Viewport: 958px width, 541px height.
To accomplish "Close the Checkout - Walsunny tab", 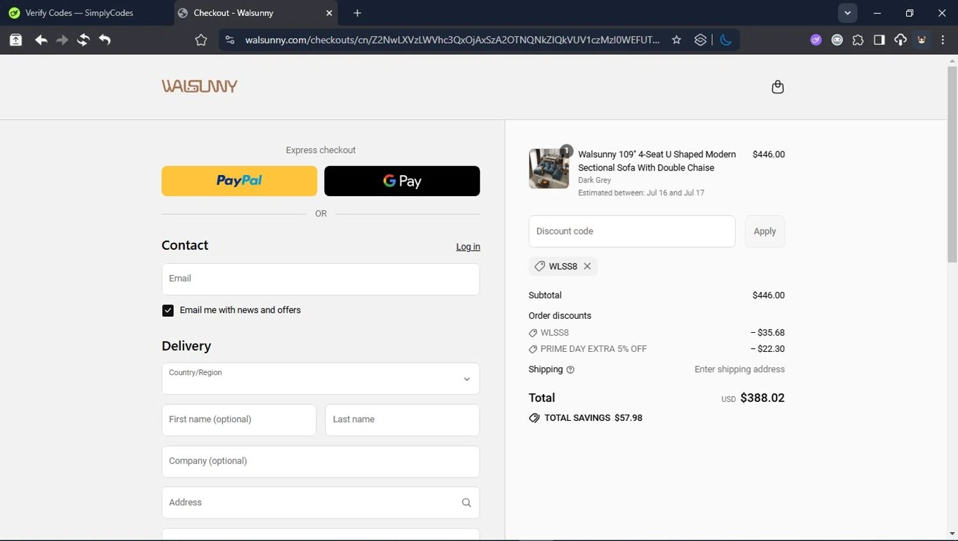I will pyautogui.click(x=329, y=13).
